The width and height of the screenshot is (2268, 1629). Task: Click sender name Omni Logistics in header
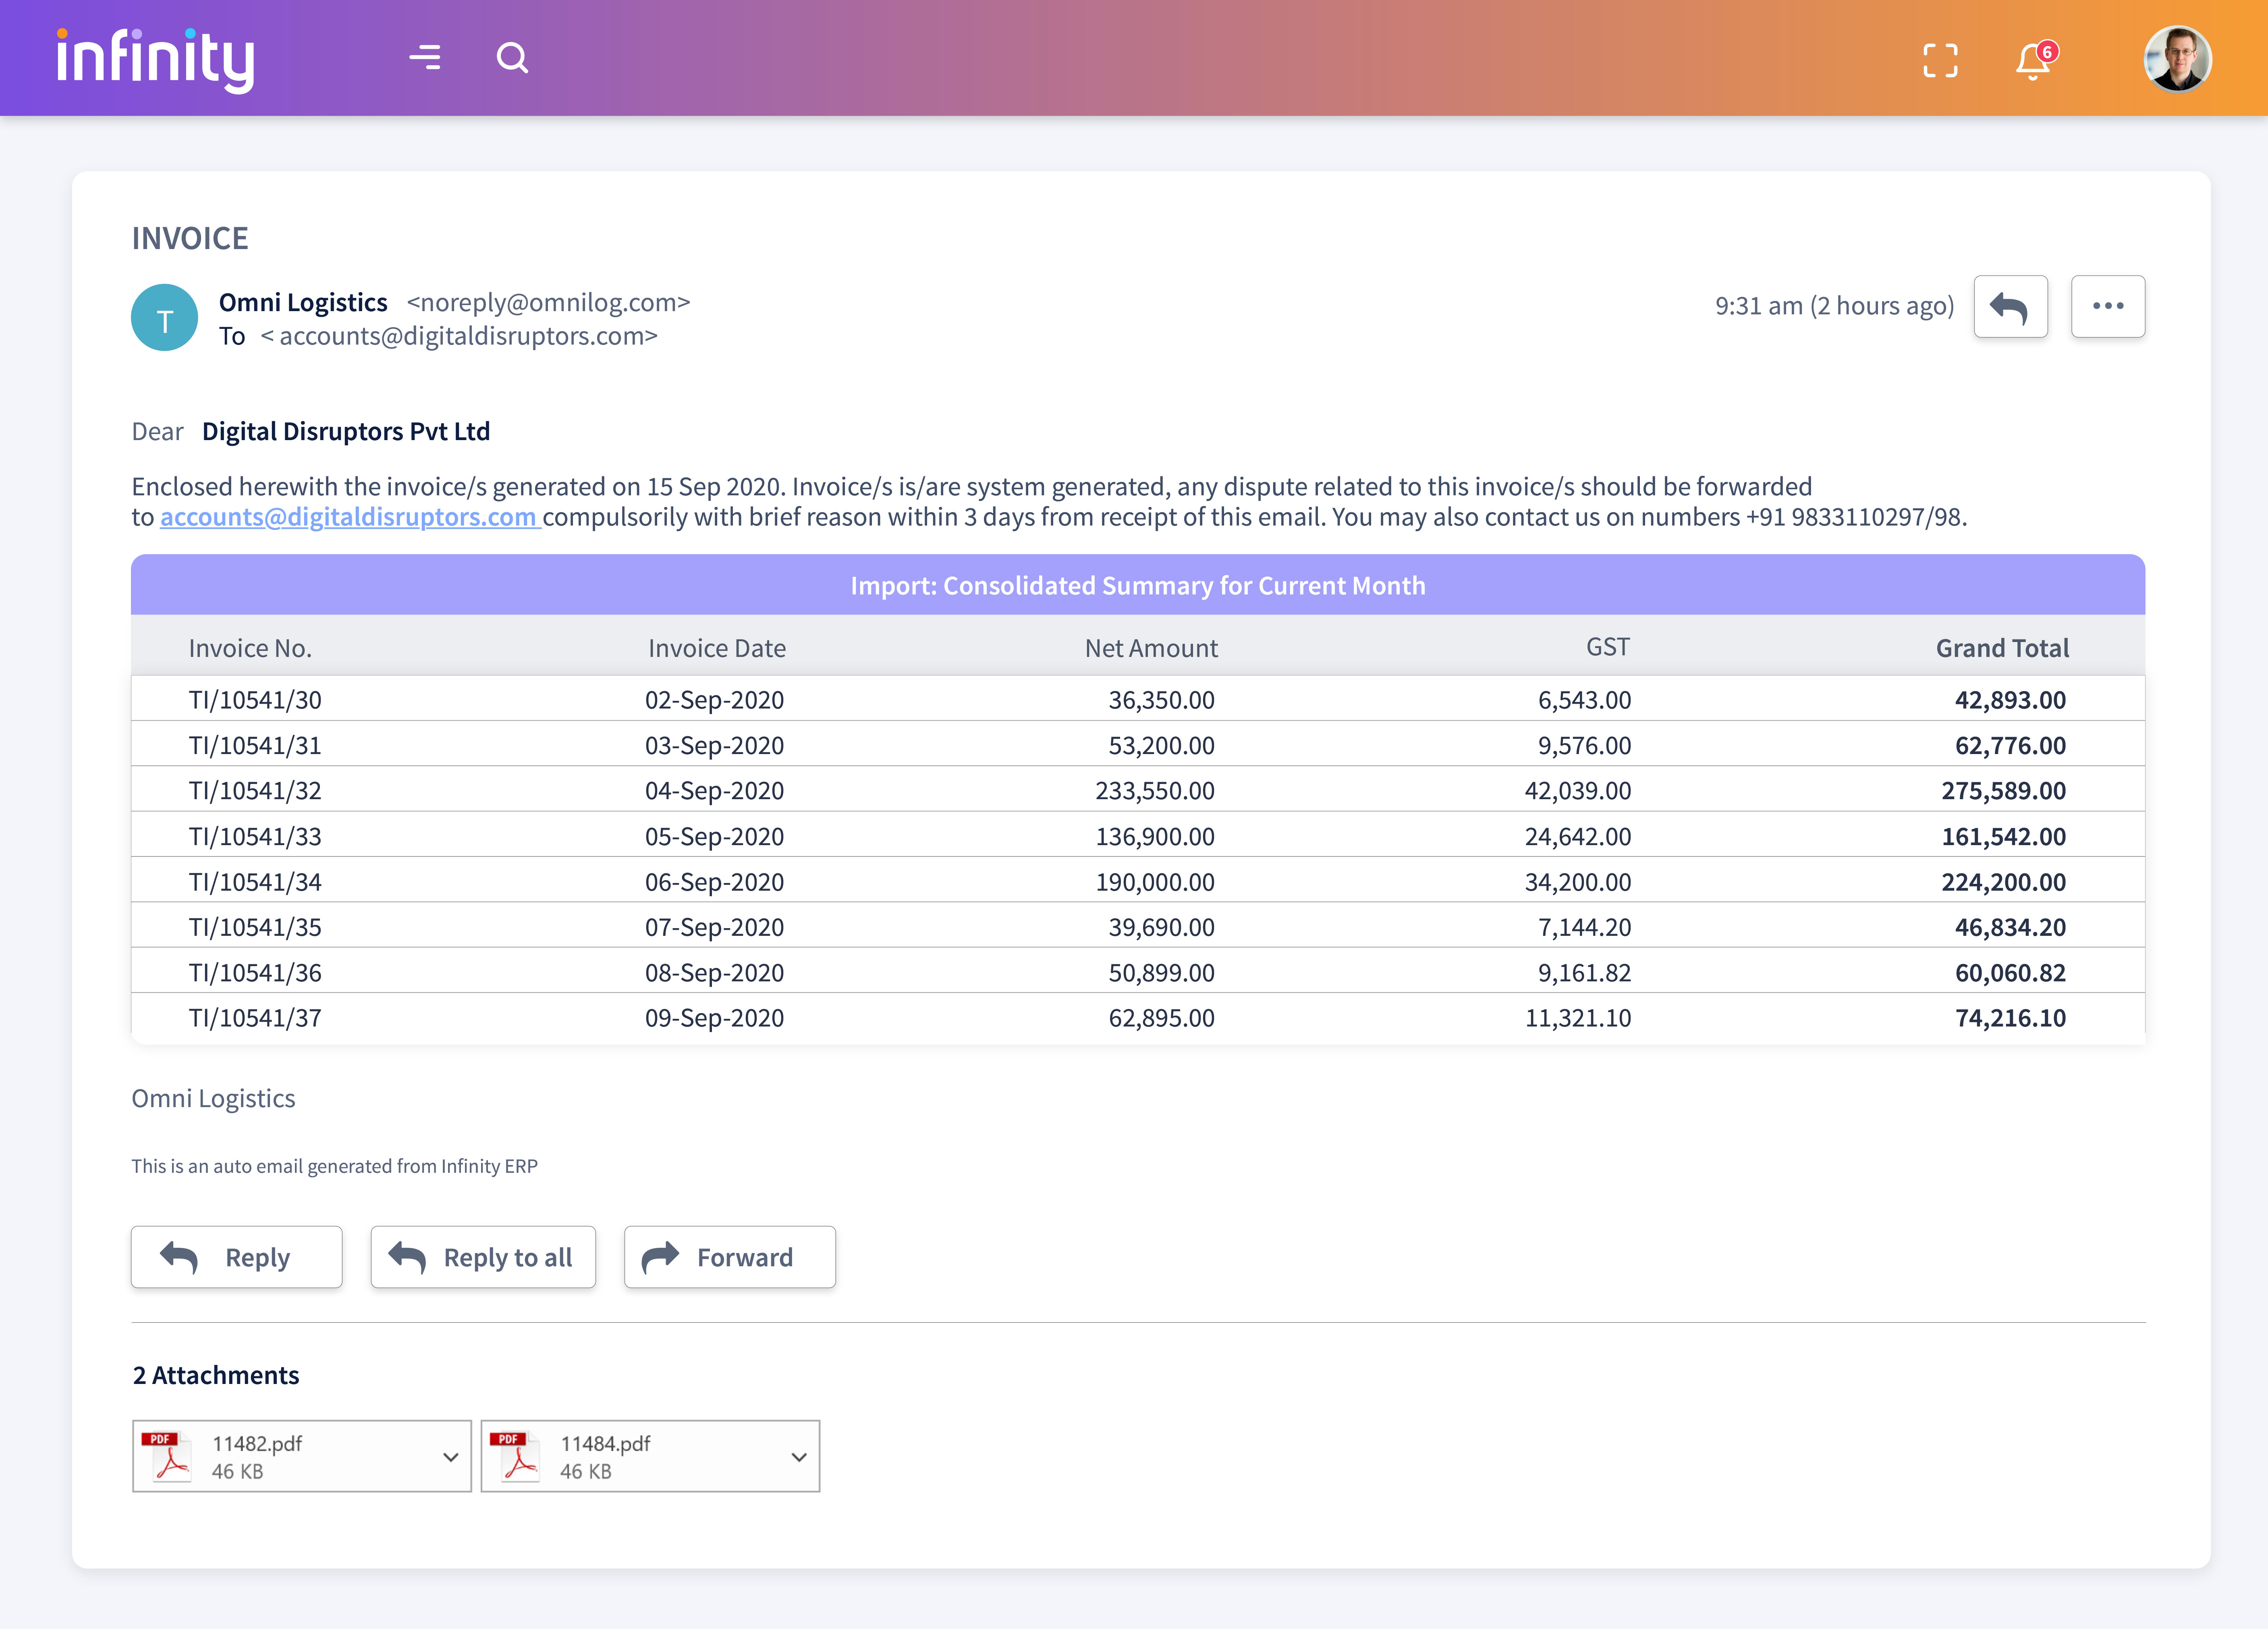point(303,302)
